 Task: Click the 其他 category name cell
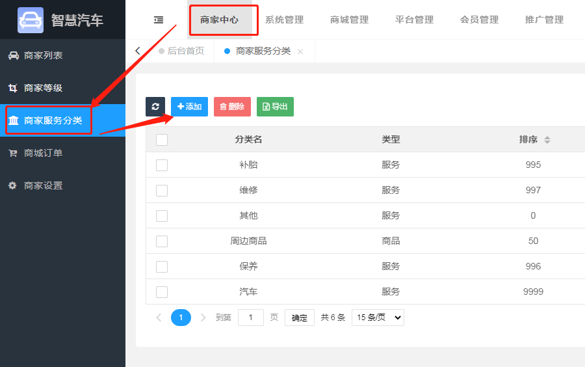(x=248, y=216)
